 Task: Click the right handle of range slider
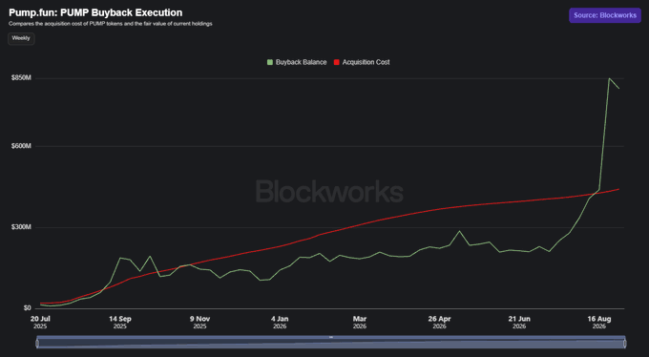[624, 343]
